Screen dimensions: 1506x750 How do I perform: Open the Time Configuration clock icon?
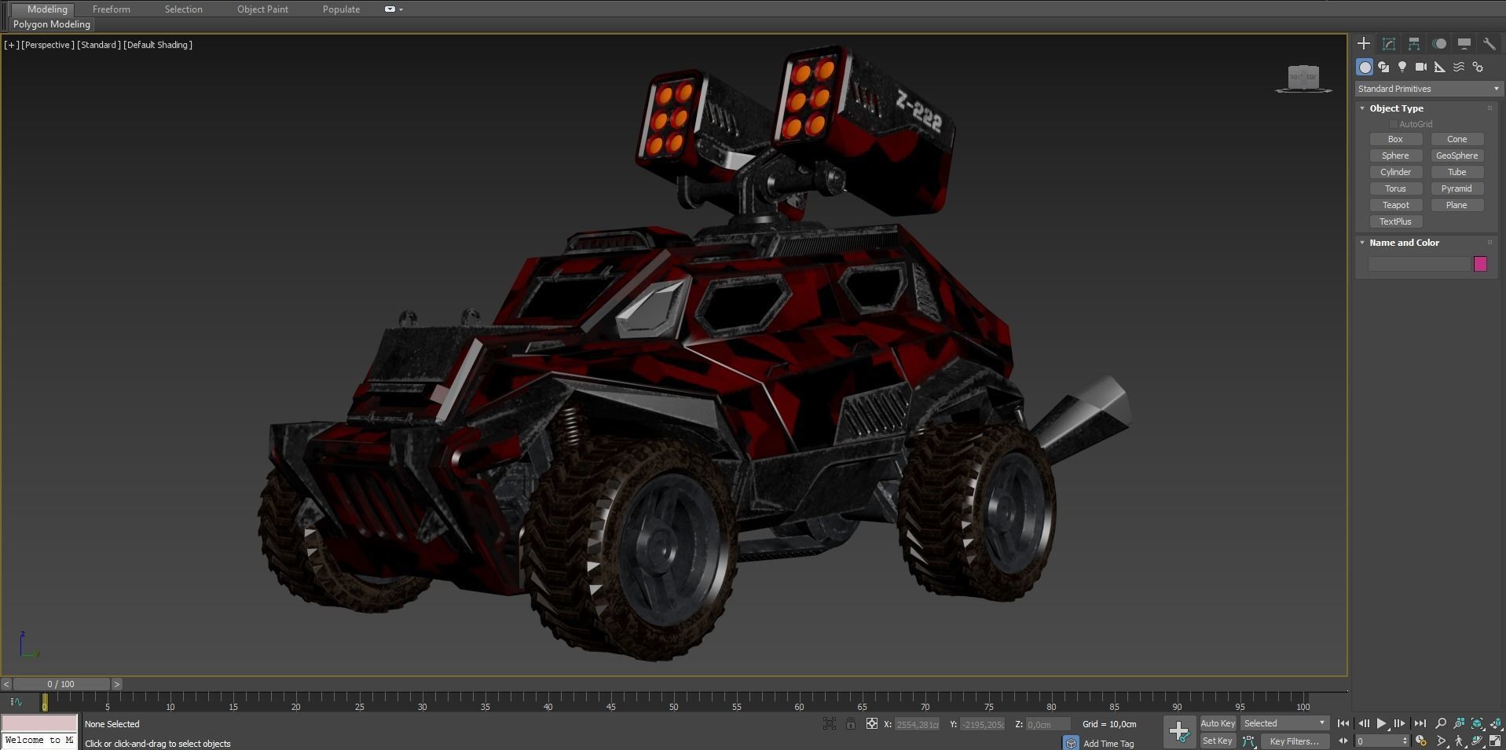1420,741
